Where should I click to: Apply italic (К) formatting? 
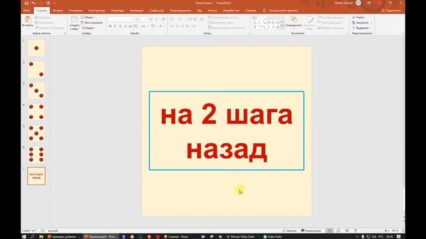tap(115, 27)
